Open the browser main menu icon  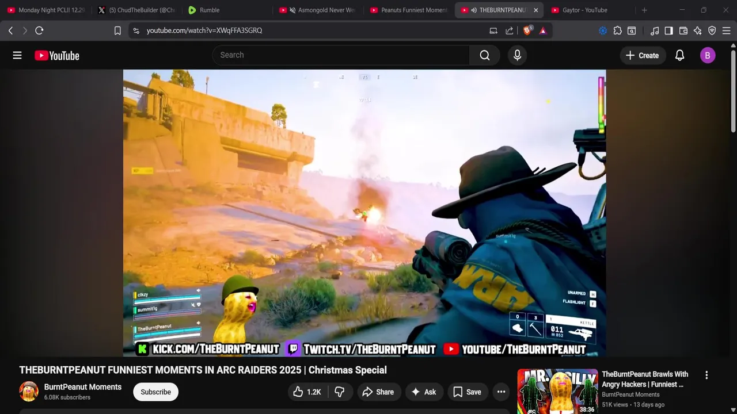[x=727, y=30]
